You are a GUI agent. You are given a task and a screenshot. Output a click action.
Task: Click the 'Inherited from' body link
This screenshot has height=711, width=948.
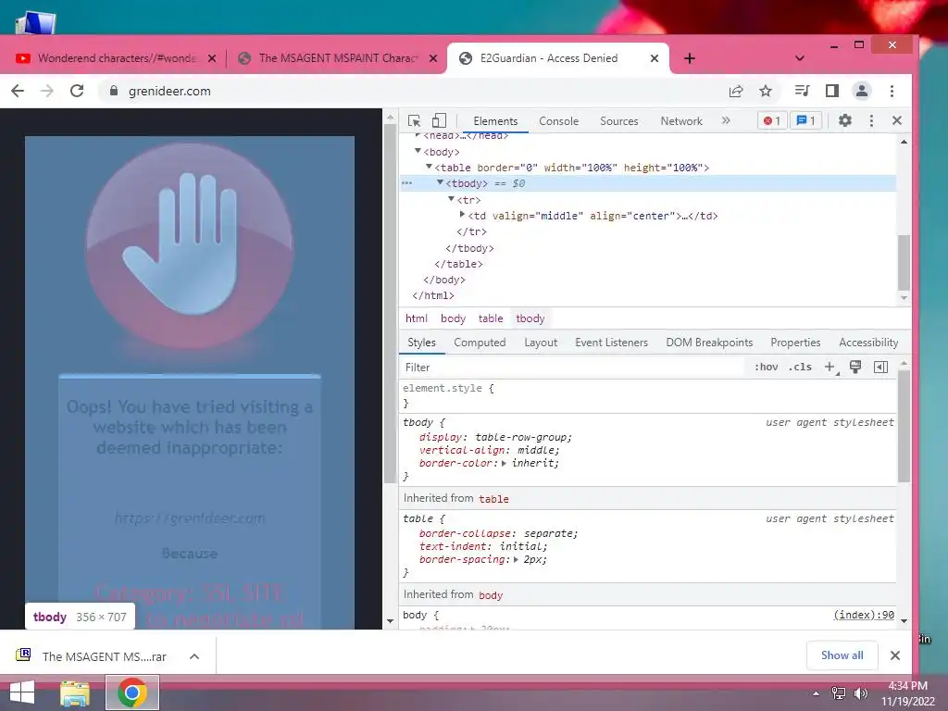(x=491, y=595)
